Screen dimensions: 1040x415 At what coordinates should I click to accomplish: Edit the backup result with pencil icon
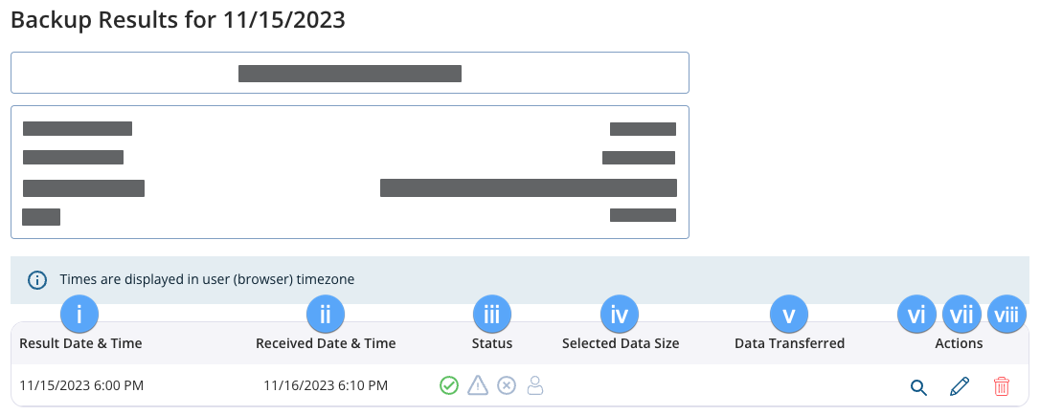click(960, 386)
